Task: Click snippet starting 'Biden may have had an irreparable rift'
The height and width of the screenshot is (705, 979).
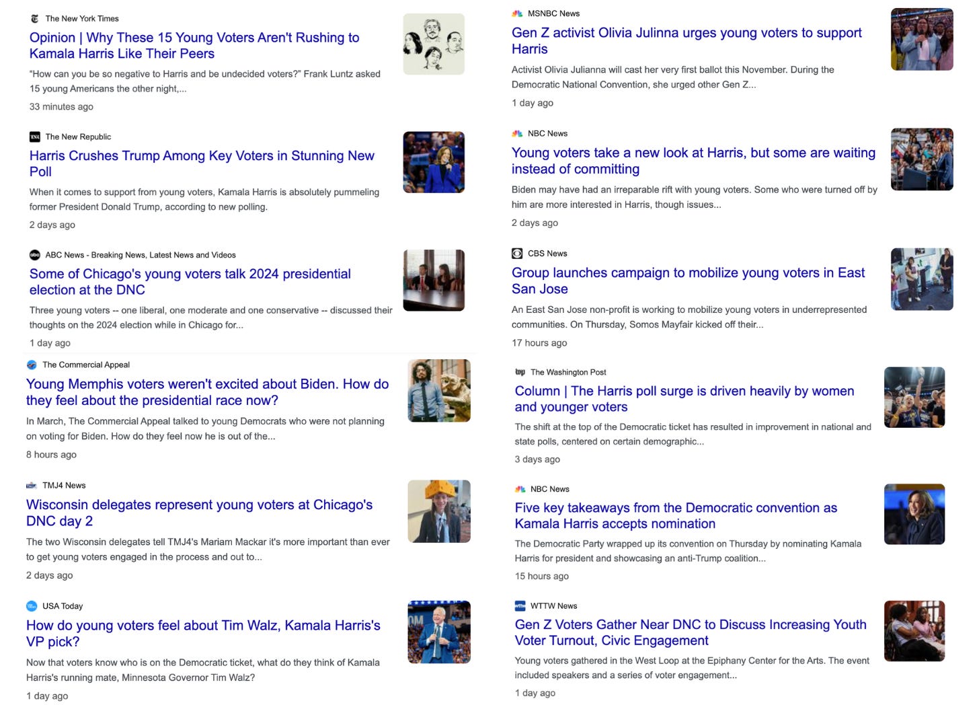Action: (x=695, y=197)
